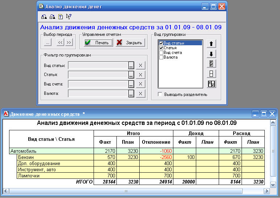The height and width of the screenshot is (198, 280).
Task: Select the Автомобиль row in the report
Action: point(51,151)
